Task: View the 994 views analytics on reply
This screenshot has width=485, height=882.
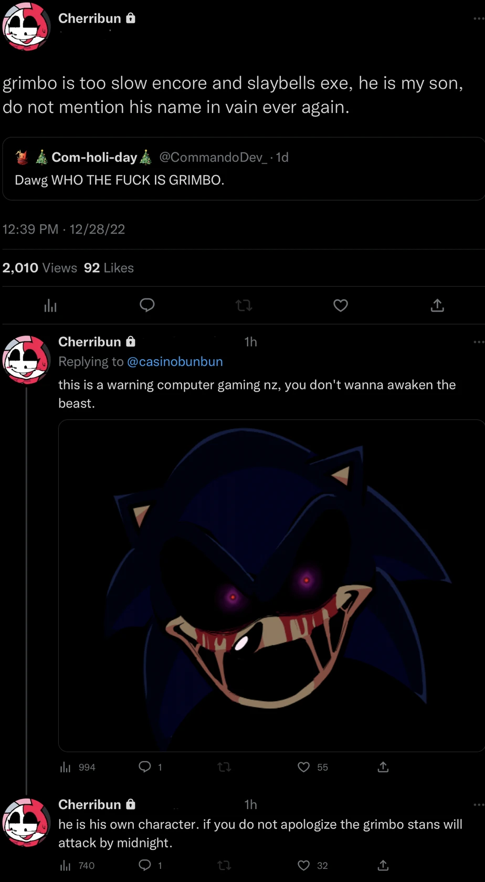Action: pyautogui.click(x=78, y=767)
